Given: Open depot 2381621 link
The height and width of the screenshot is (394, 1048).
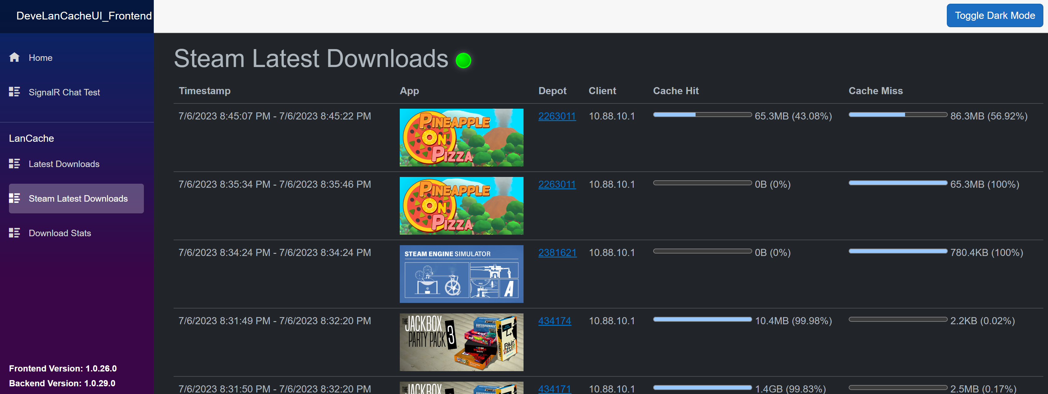Looking at the screenshot, I should [x=557, y=253].
